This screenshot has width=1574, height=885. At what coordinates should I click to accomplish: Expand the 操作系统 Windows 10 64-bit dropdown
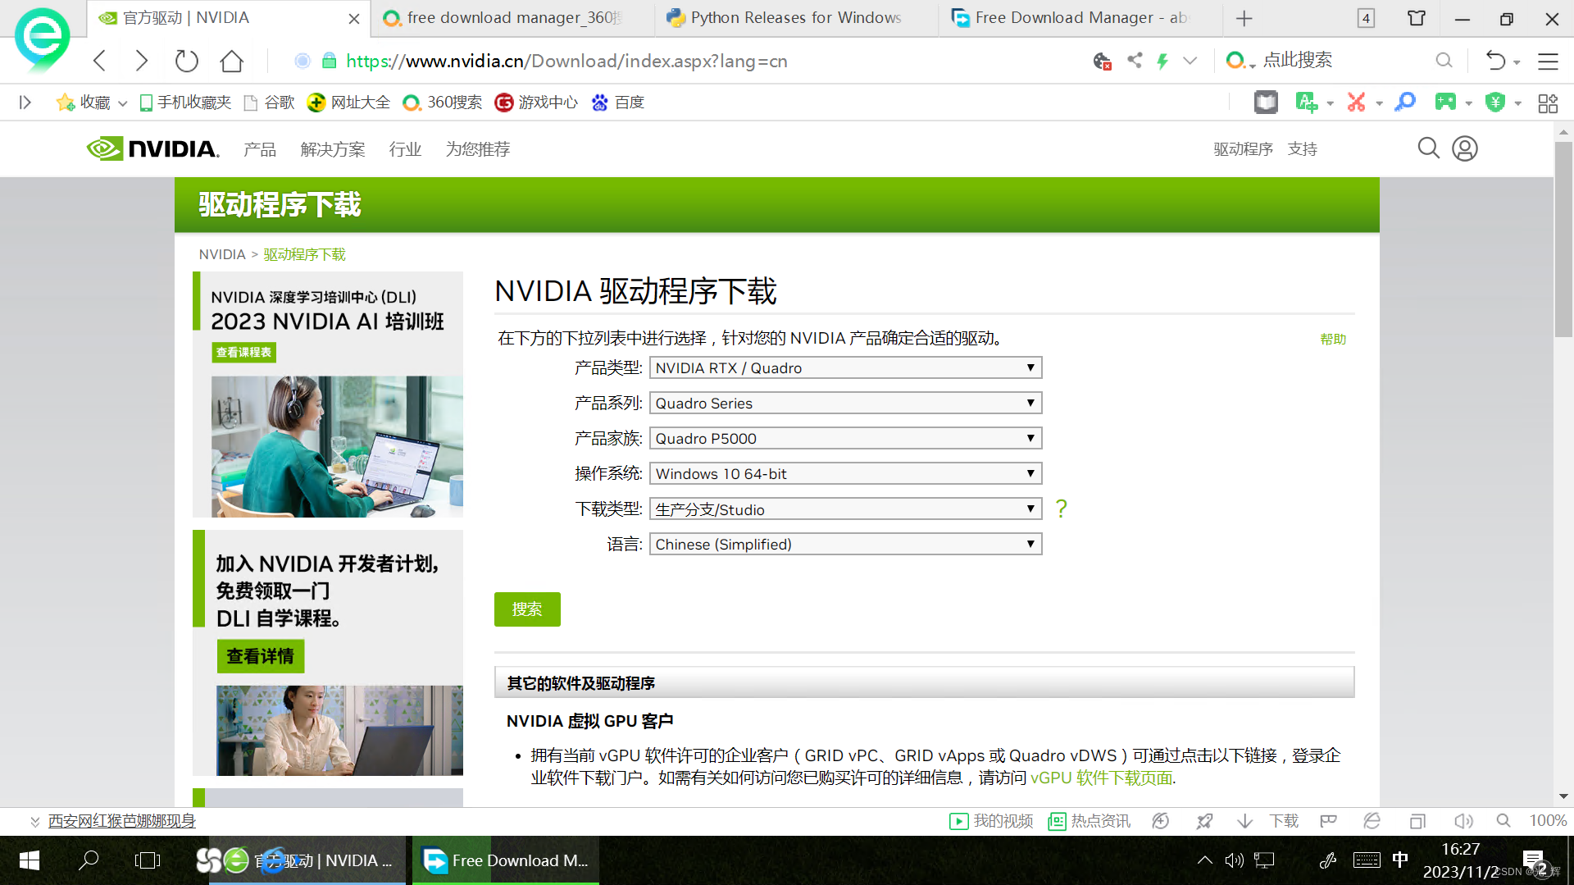tap(845, 474)
